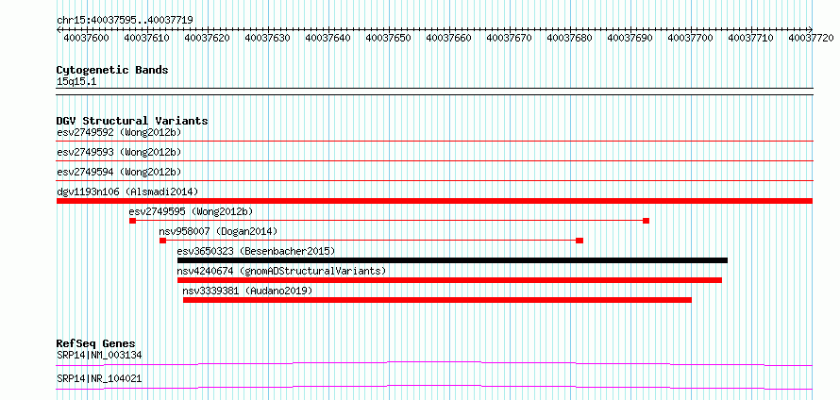
Task: Open variant nsv958007 (Dogan2014) label
Action: point(219,231)
